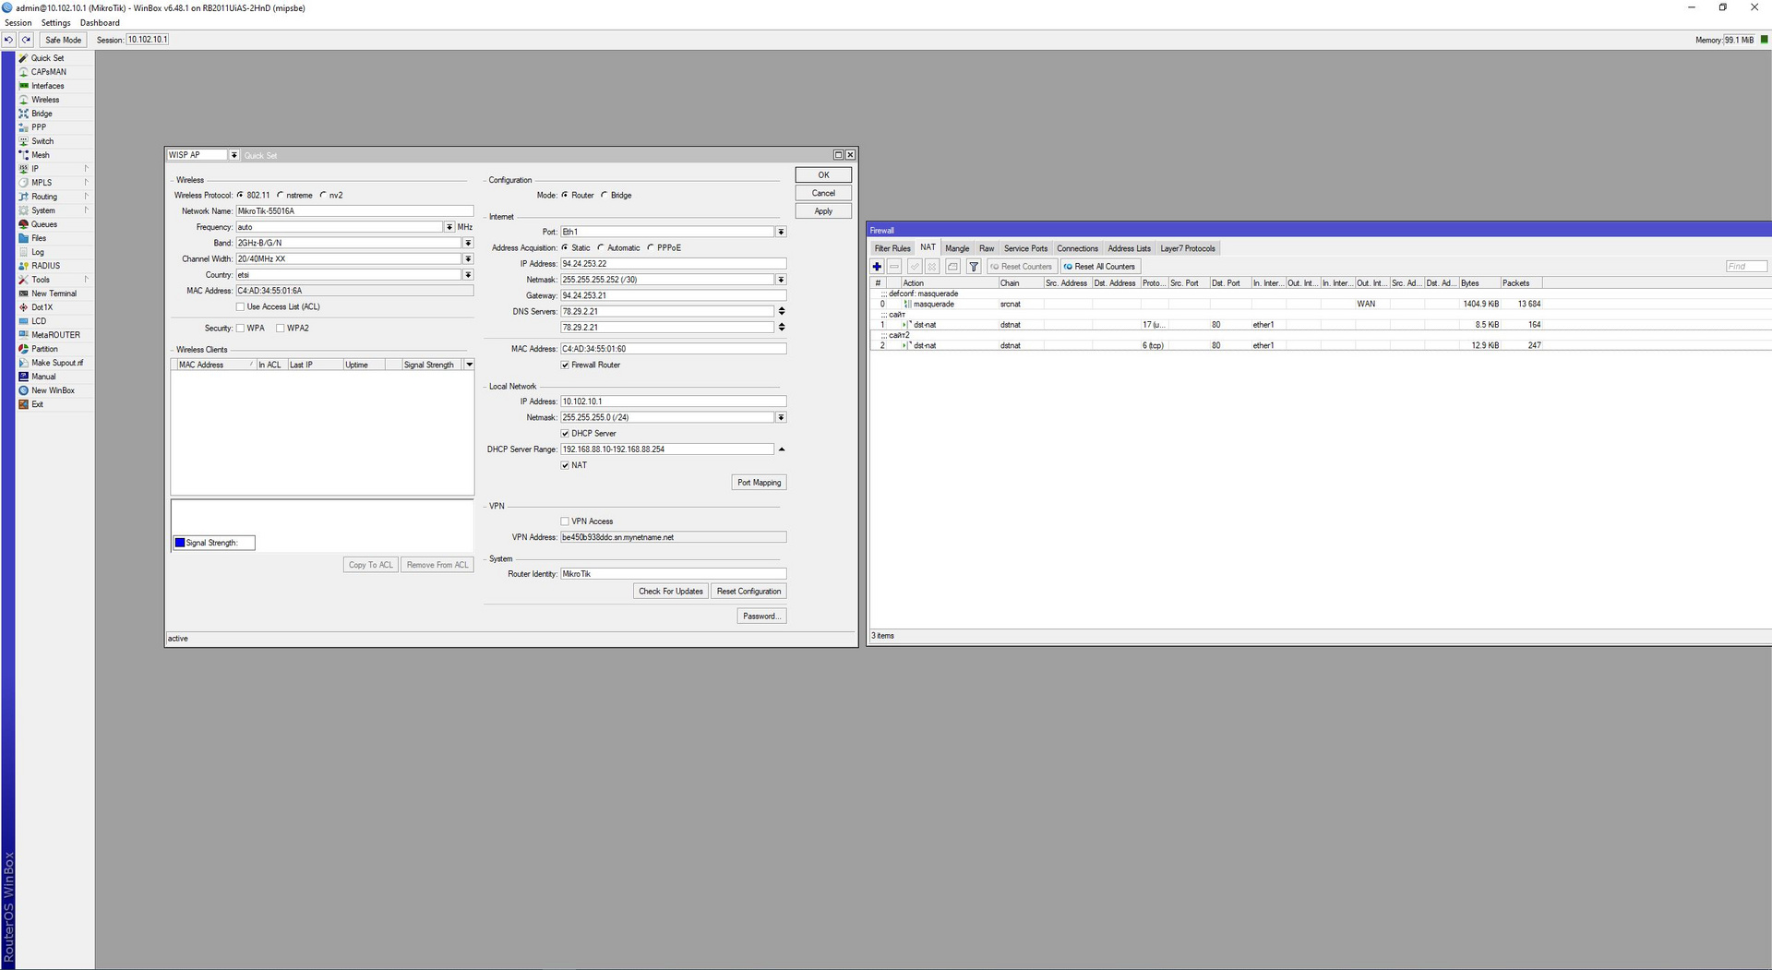Launch New WinBox from the sidebar
Image resolution: width=1772 pixels, height=970 pixels.
pyautogui.click(x=54, y=390)
